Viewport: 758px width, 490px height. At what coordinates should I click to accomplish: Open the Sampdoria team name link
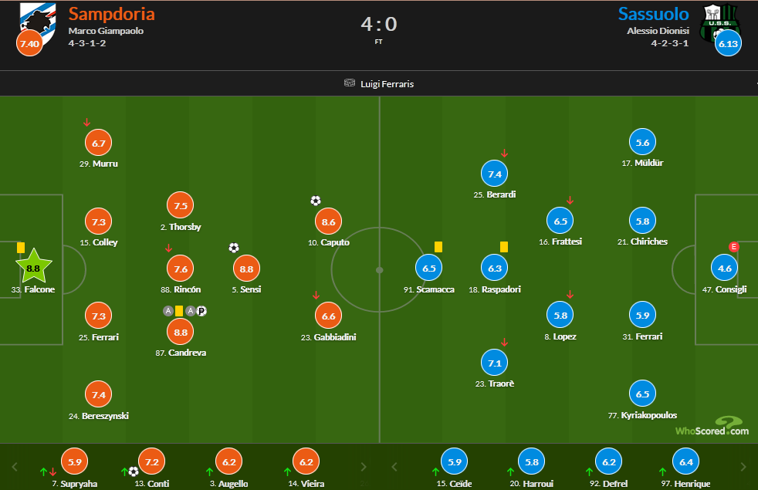(x=111, y=14)
